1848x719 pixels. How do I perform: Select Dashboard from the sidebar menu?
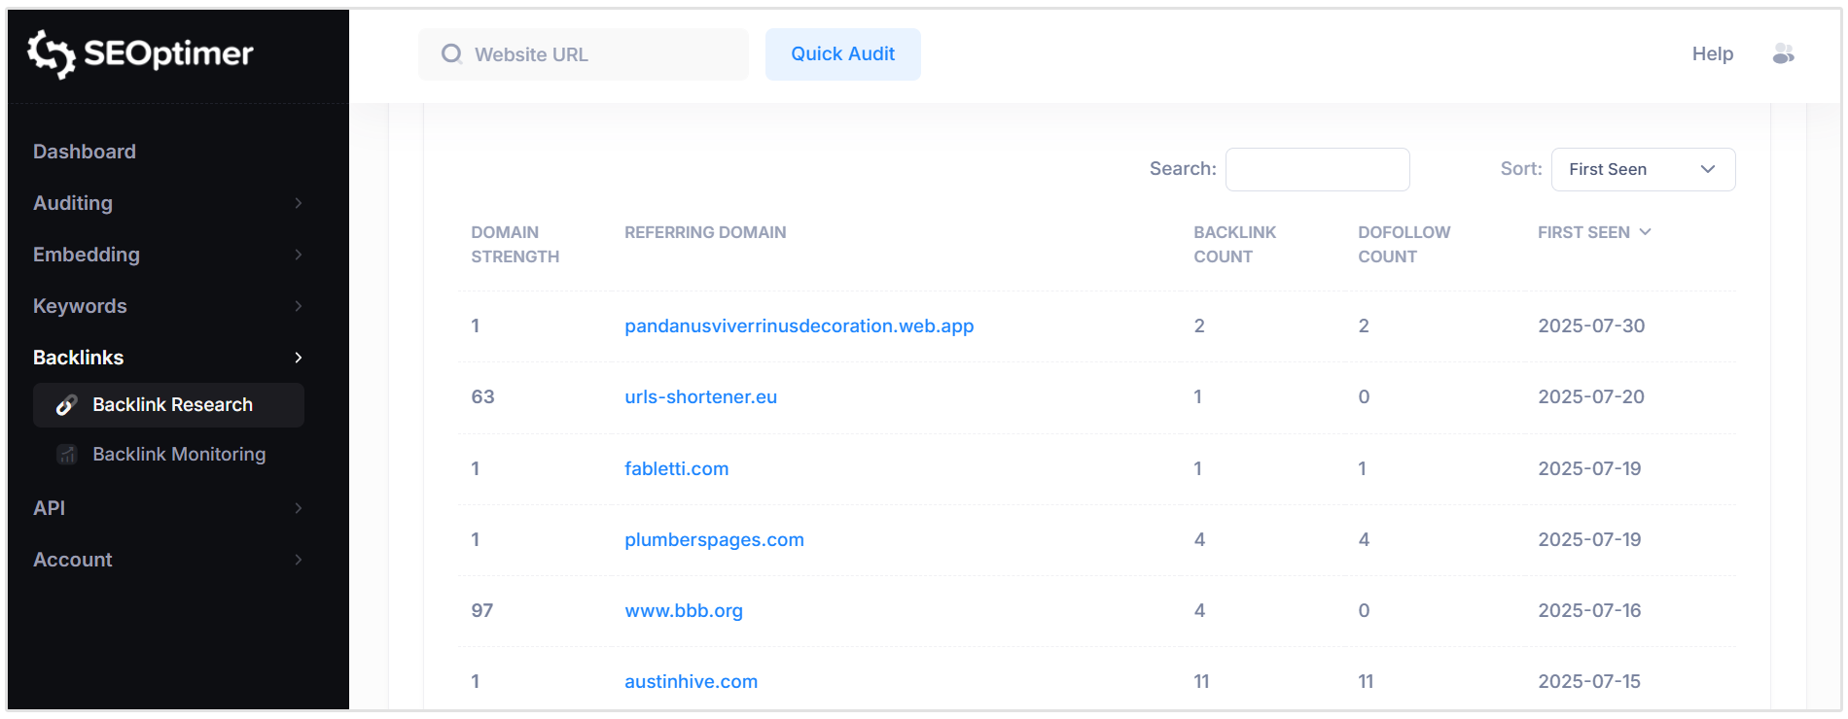click(84, 152)
